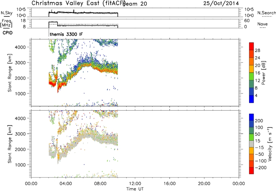Viewport: 276px width, 191px height.
Task: Click the "Freq. [MHz]" axis label
Action: (x=6, y=23)
